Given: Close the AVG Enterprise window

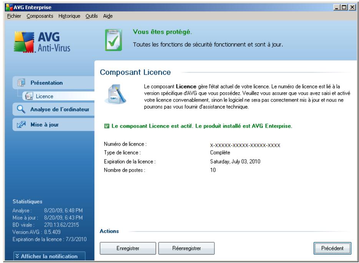Looking at the screenshot, I should tap(352, 7).
